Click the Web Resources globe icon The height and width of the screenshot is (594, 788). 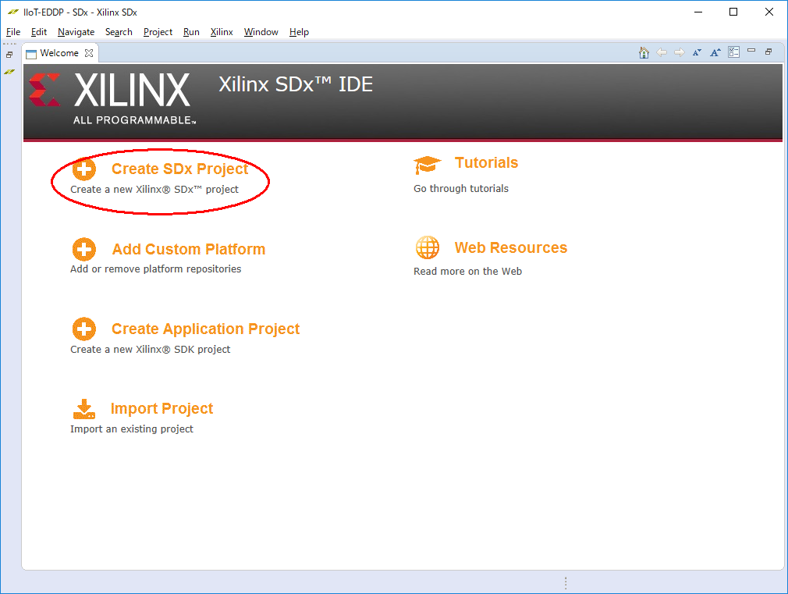click(428, 248)
